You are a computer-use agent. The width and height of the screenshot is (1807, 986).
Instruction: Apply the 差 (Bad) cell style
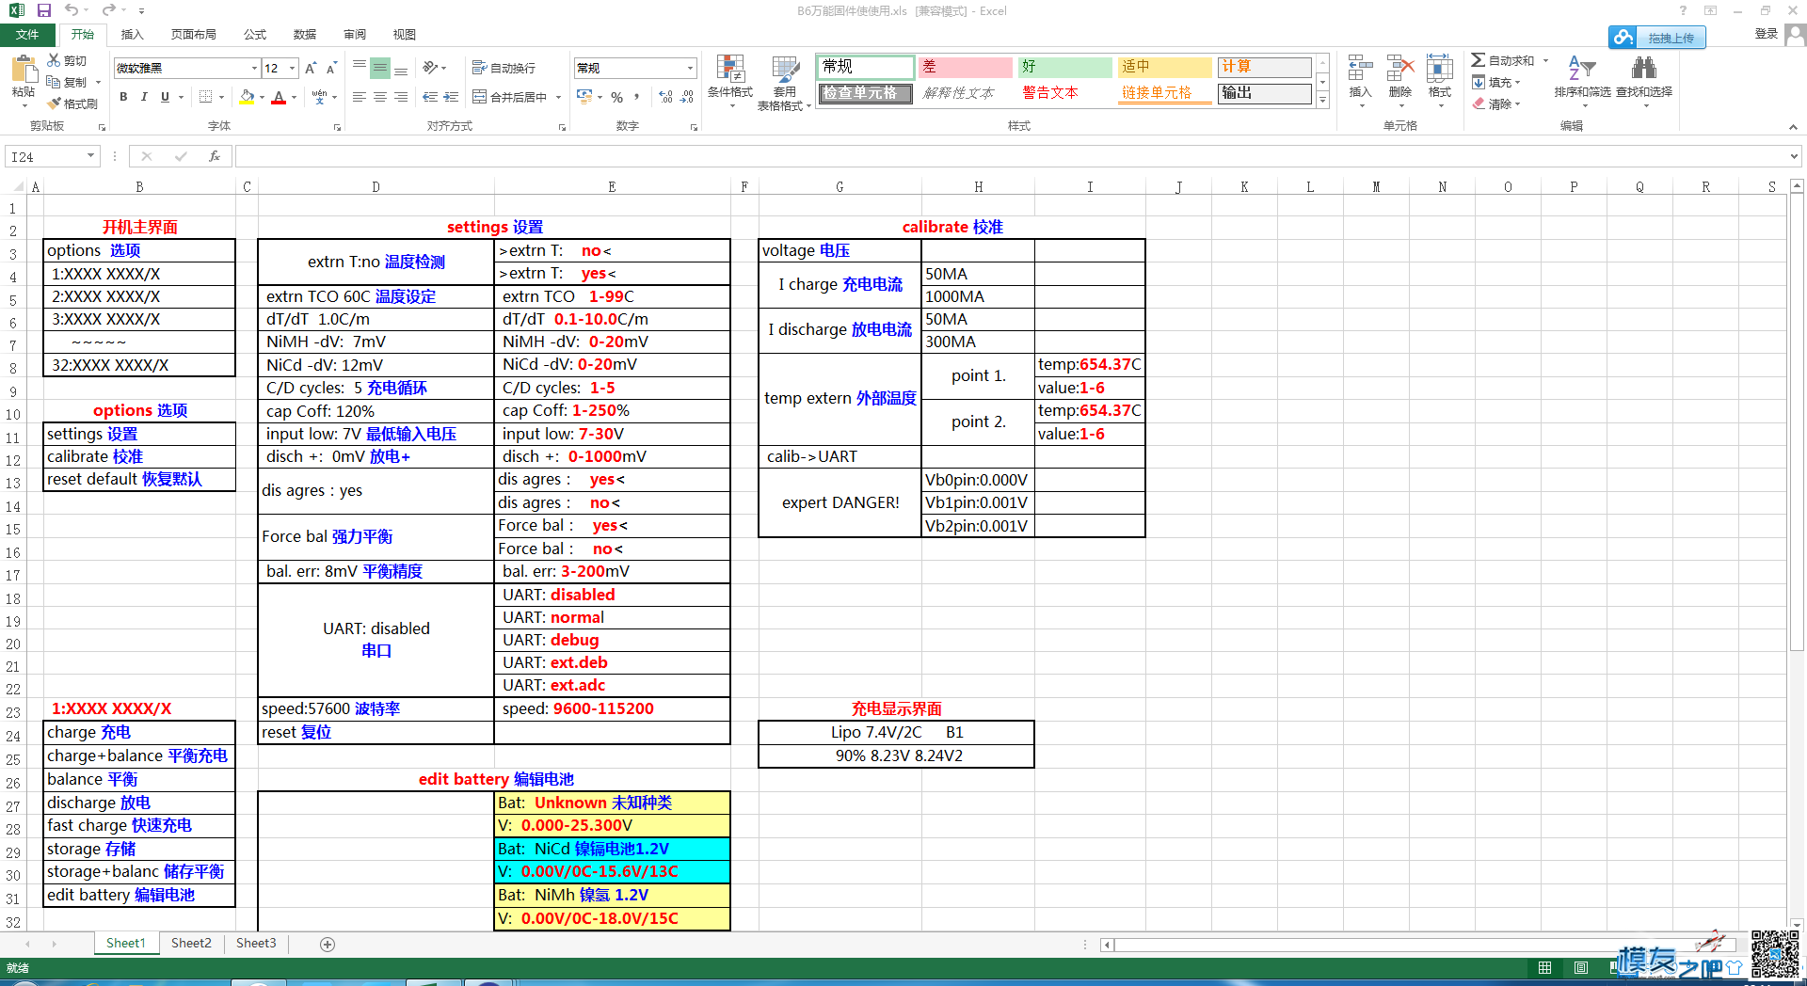(x=965, y=67)
